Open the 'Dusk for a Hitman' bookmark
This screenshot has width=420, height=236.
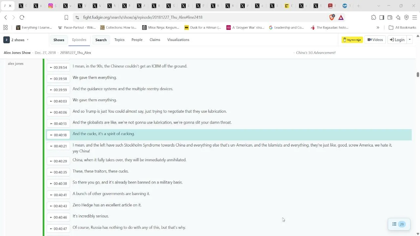pos(203,28)
